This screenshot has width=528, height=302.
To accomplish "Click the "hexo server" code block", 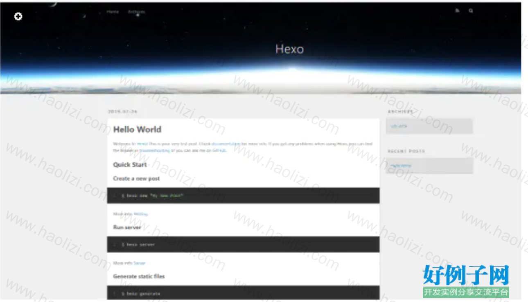I will (243, 245).
